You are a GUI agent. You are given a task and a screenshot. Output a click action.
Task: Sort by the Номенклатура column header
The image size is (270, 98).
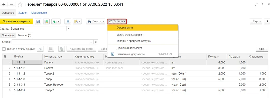click(x=58, y=57)
